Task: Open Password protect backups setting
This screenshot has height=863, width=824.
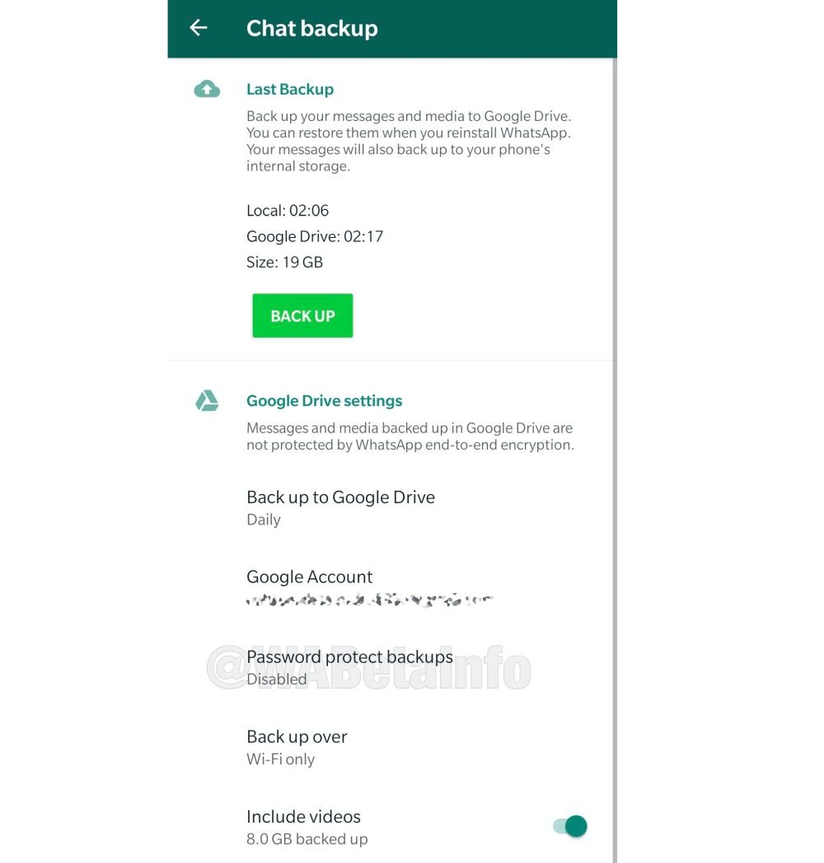Action: coord(390,667)
